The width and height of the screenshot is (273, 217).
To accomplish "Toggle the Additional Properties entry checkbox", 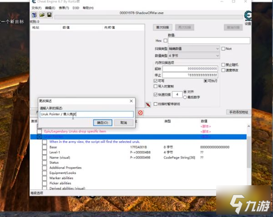I will [x=45, y=168].
